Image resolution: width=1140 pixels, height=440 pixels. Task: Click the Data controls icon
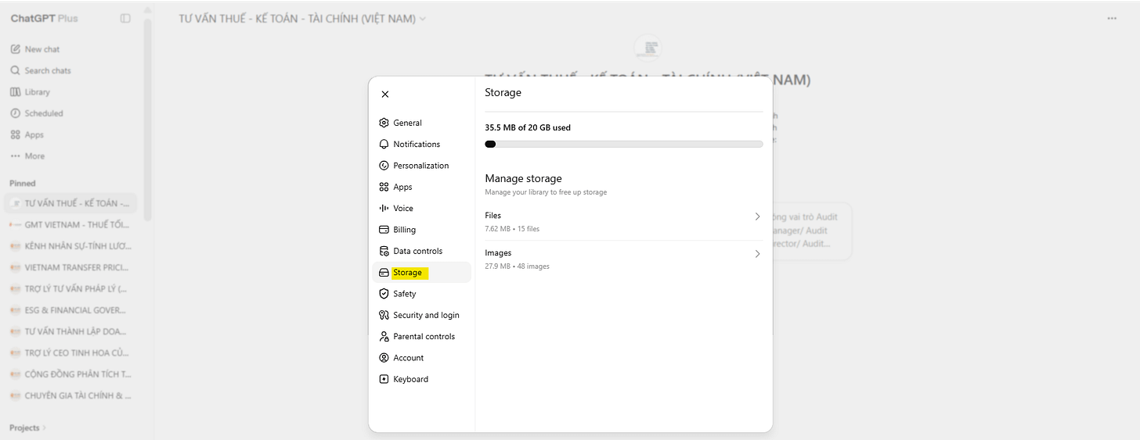[384, 251]
